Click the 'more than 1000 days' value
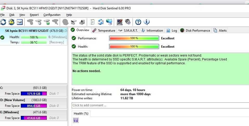 coord(135,94)
